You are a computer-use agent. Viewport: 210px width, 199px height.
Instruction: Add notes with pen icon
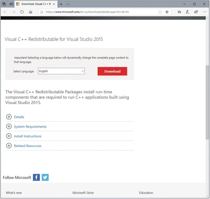(188, 12)
